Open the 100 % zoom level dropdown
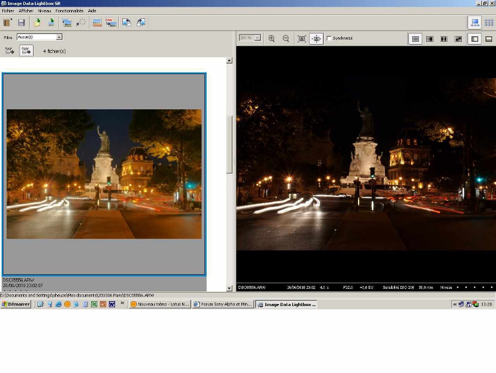This screenshot has height=373, width=496. pos(250,38)
